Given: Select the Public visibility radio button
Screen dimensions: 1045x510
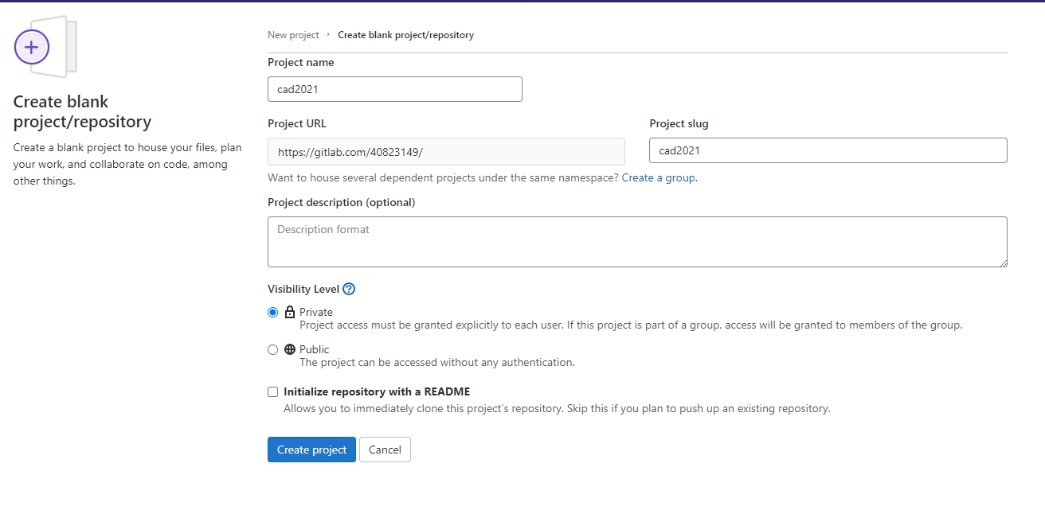Looking at the screenshot, I should click(x=273, y=349).
